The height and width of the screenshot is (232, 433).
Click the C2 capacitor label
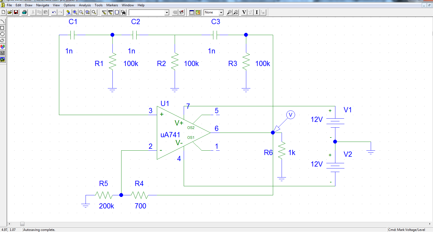tap(135, 22)
